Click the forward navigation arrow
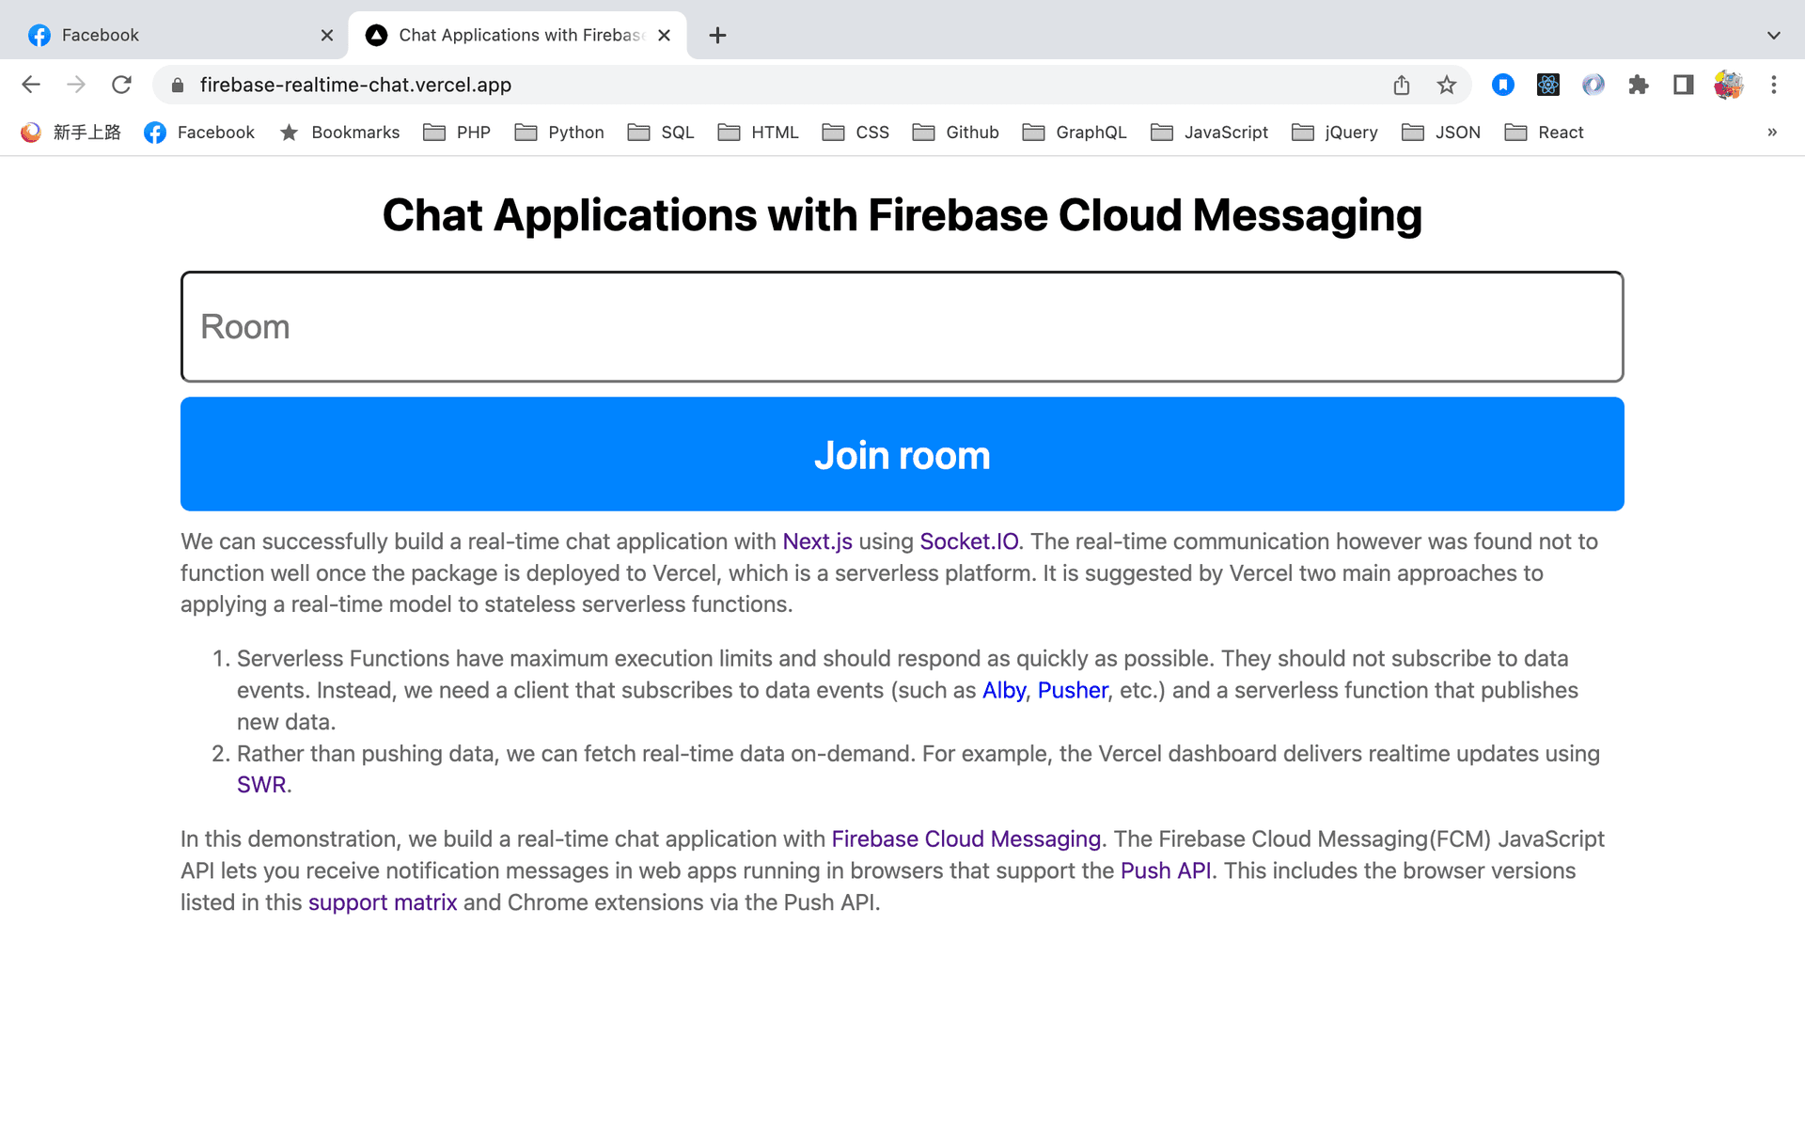 click(x=76, y=85)
